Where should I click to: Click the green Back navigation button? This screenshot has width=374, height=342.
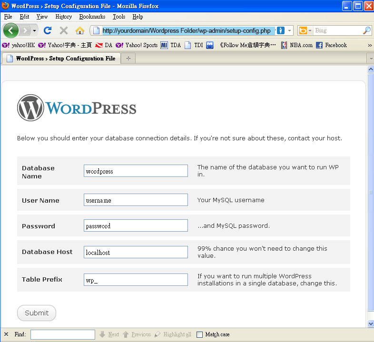point(10,30)
